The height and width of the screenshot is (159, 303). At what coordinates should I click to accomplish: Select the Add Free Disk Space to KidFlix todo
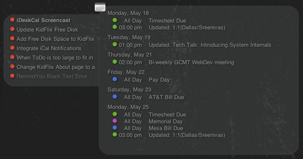tap(55, 39)
